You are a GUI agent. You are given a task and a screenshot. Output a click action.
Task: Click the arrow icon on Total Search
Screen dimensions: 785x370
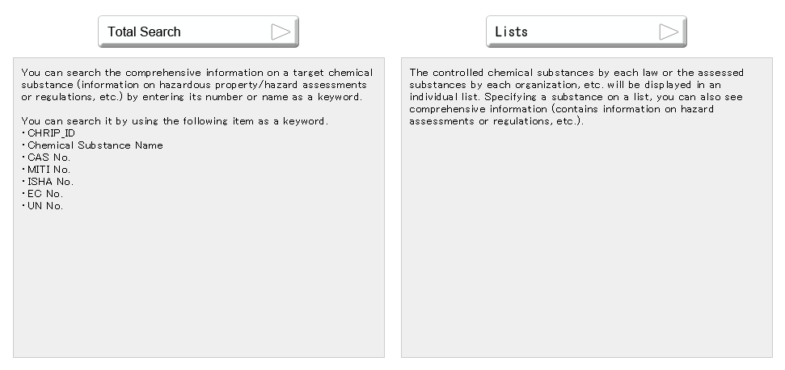[x=281, y=32]
